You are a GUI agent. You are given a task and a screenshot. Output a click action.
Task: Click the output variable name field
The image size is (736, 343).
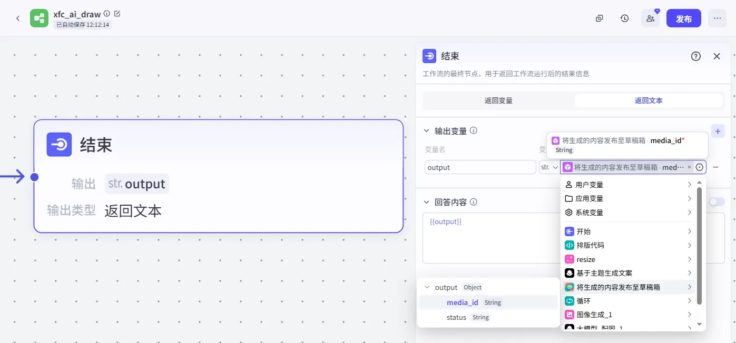[480, 167]
